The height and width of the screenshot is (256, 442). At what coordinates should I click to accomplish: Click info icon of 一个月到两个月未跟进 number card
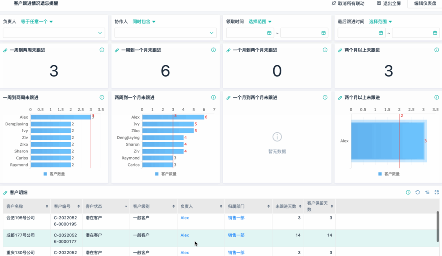coord(325,50)
